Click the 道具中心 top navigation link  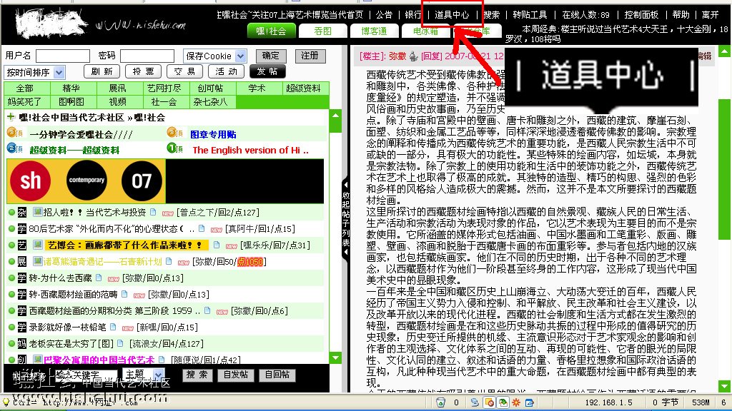click(x=452, y=15)
